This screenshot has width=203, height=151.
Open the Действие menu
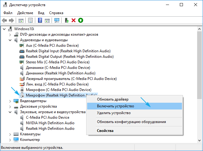[25, 13]
